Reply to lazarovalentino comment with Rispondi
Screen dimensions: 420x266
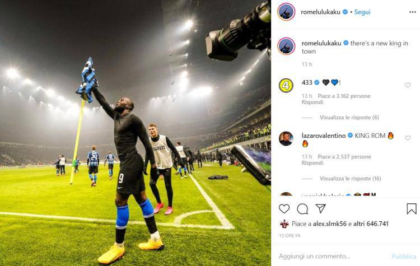pos(312,163)
